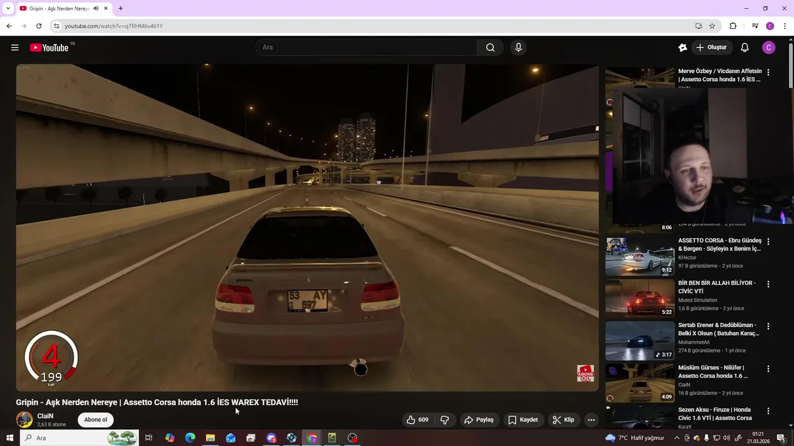The image size is (794, 446).
Task: Open Task View on the taskbar
Action: [149, 438]
